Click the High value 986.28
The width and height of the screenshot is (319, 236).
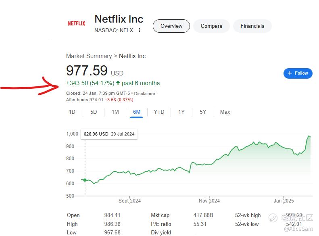112,224
